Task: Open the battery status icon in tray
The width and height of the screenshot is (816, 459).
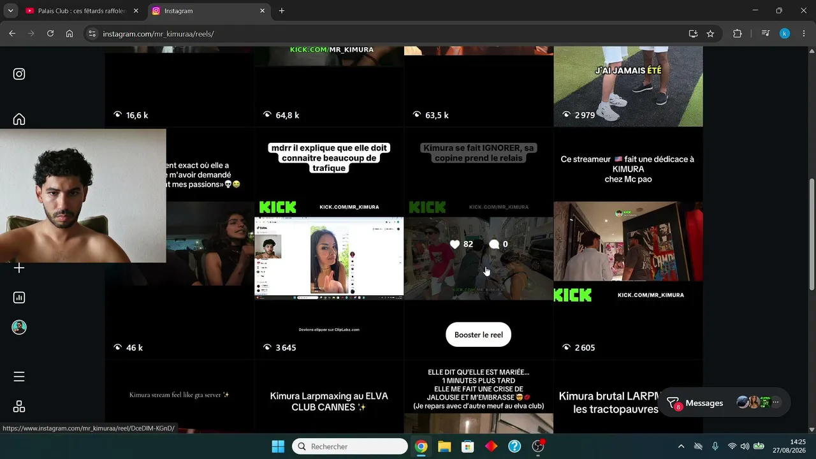Action: pyautogui.click(x=759, y=446)
